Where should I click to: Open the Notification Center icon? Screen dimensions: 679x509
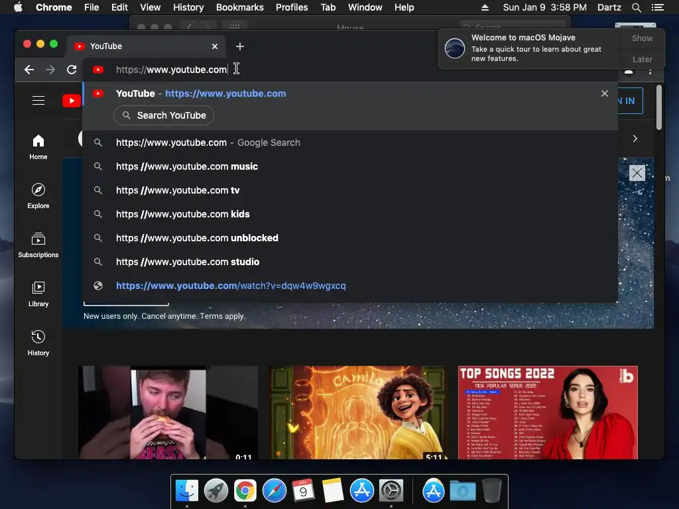coord(657,7)
